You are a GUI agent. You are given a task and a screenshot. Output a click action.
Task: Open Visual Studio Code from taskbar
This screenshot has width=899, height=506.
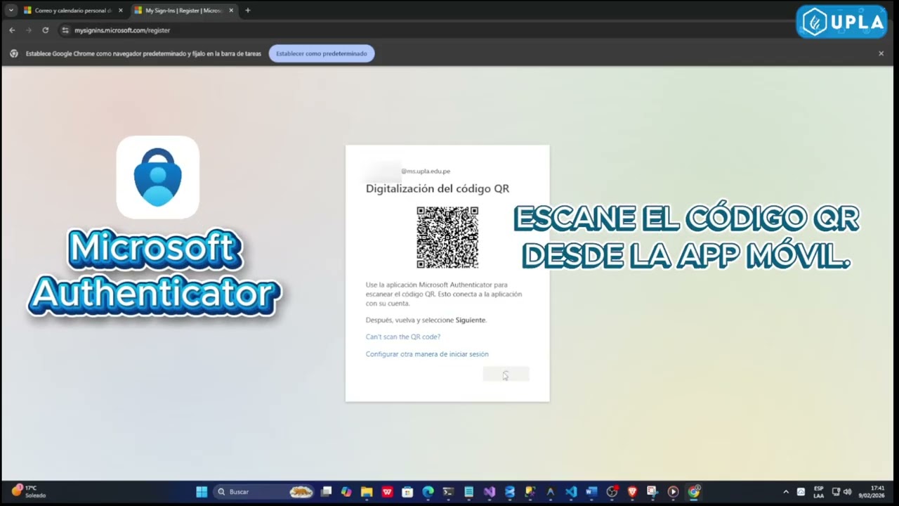(571, 492)
